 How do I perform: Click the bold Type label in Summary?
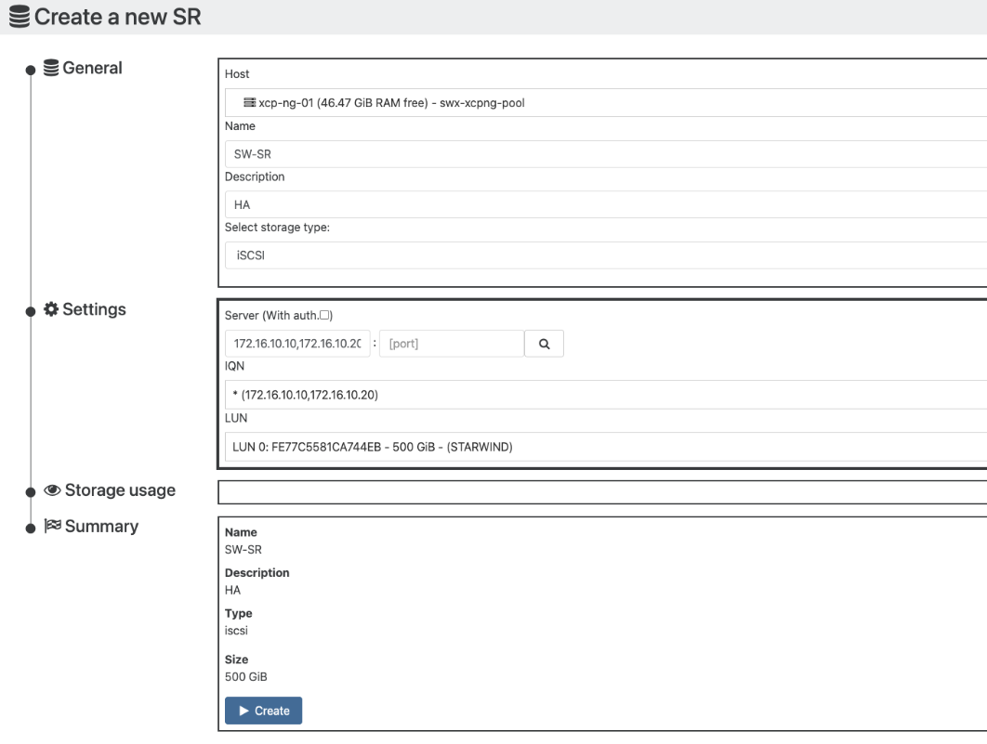tap(239, 613)
